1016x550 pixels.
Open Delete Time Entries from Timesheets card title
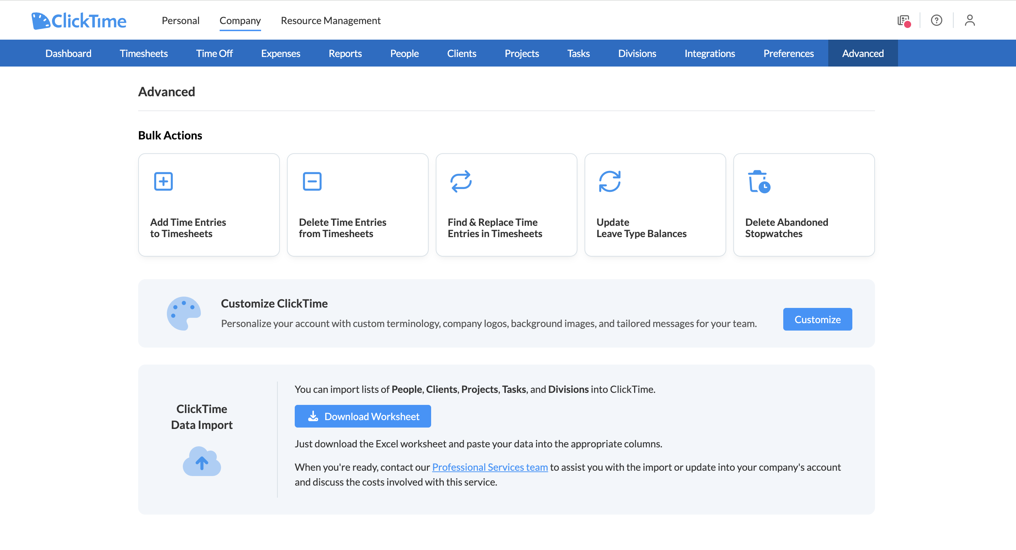(342, 228)
